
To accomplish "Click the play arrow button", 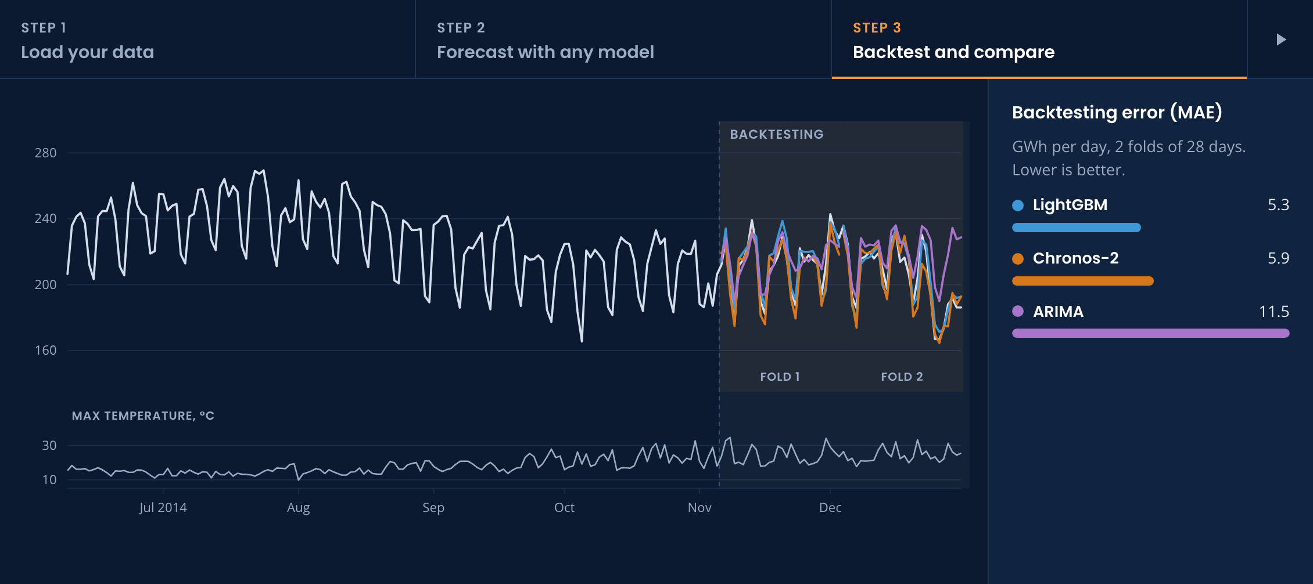I will pyautogui.click(x=1280, y=39).
